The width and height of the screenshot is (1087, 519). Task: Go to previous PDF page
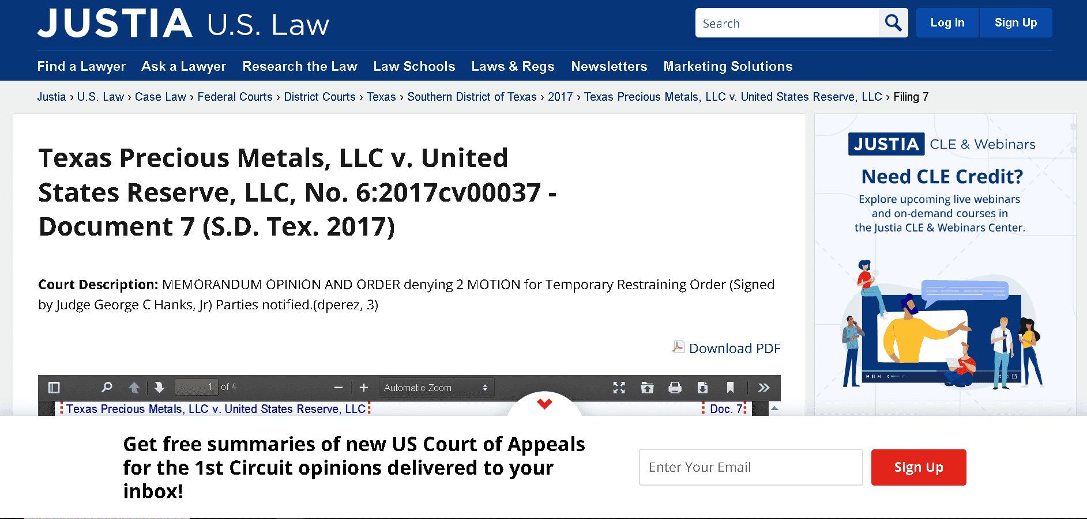(x=134, y=388)
